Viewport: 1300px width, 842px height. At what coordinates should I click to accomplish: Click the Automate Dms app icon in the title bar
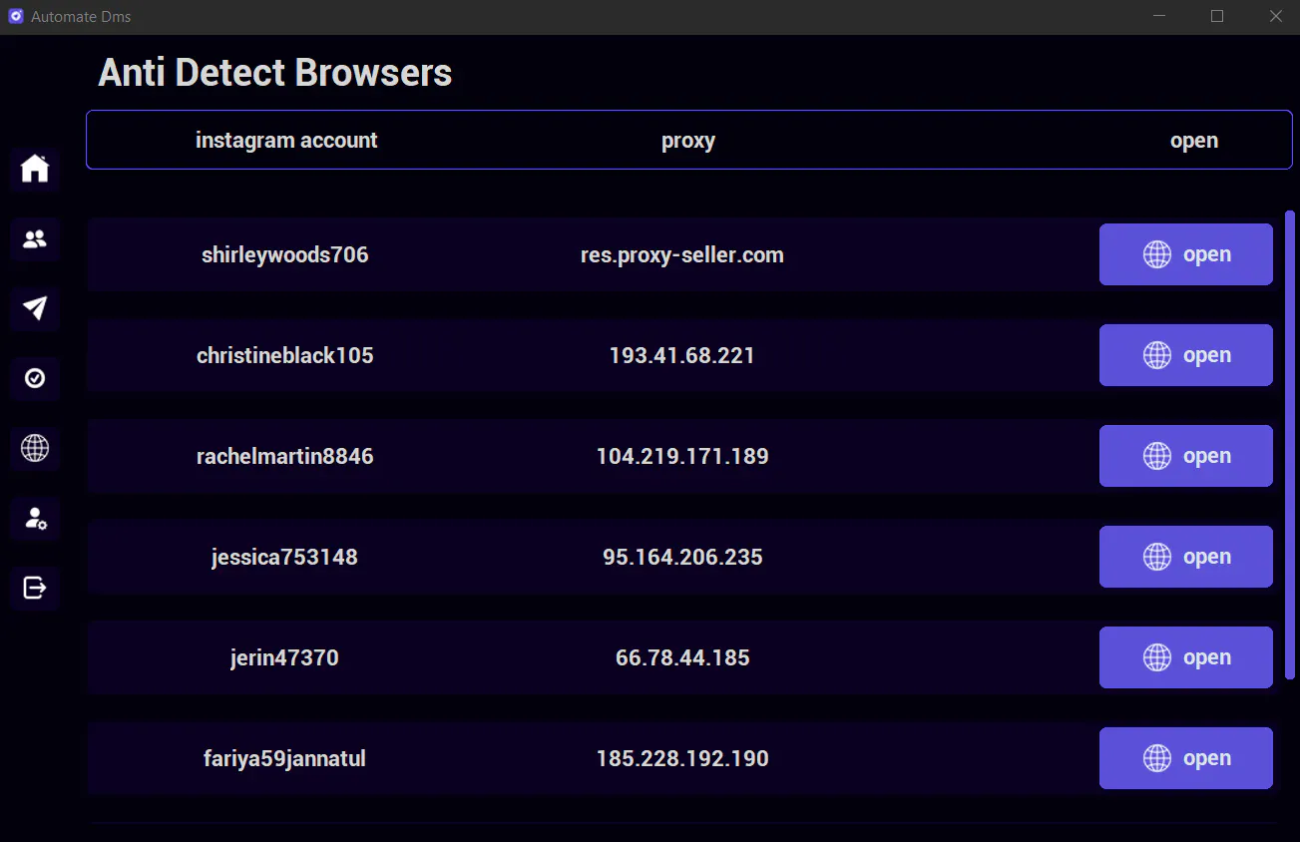[x=15, y=17]
